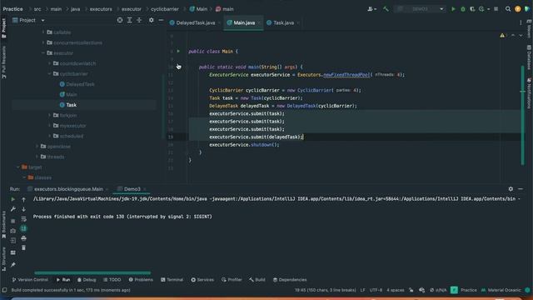
Task: Collapse the cyclicbarrier folder
Action: pos(50,74)
